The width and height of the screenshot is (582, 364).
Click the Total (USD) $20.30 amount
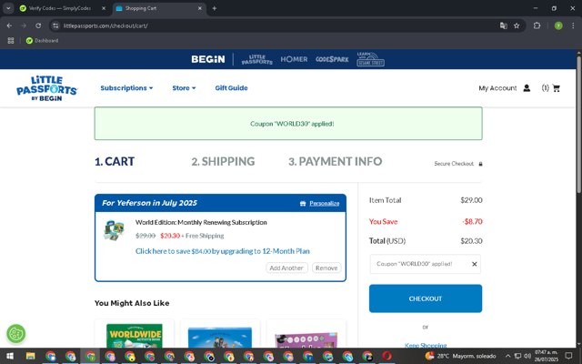471,241
